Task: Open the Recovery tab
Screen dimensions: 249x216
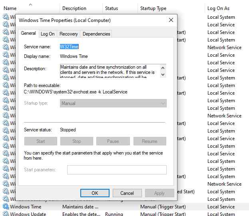Action: 68,34
